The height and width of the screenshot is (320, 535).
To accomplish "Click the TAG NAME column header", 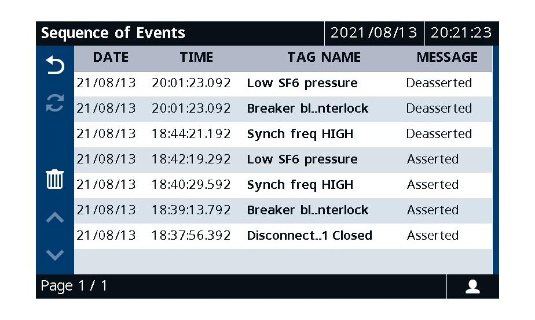I will tap(324, 57).
